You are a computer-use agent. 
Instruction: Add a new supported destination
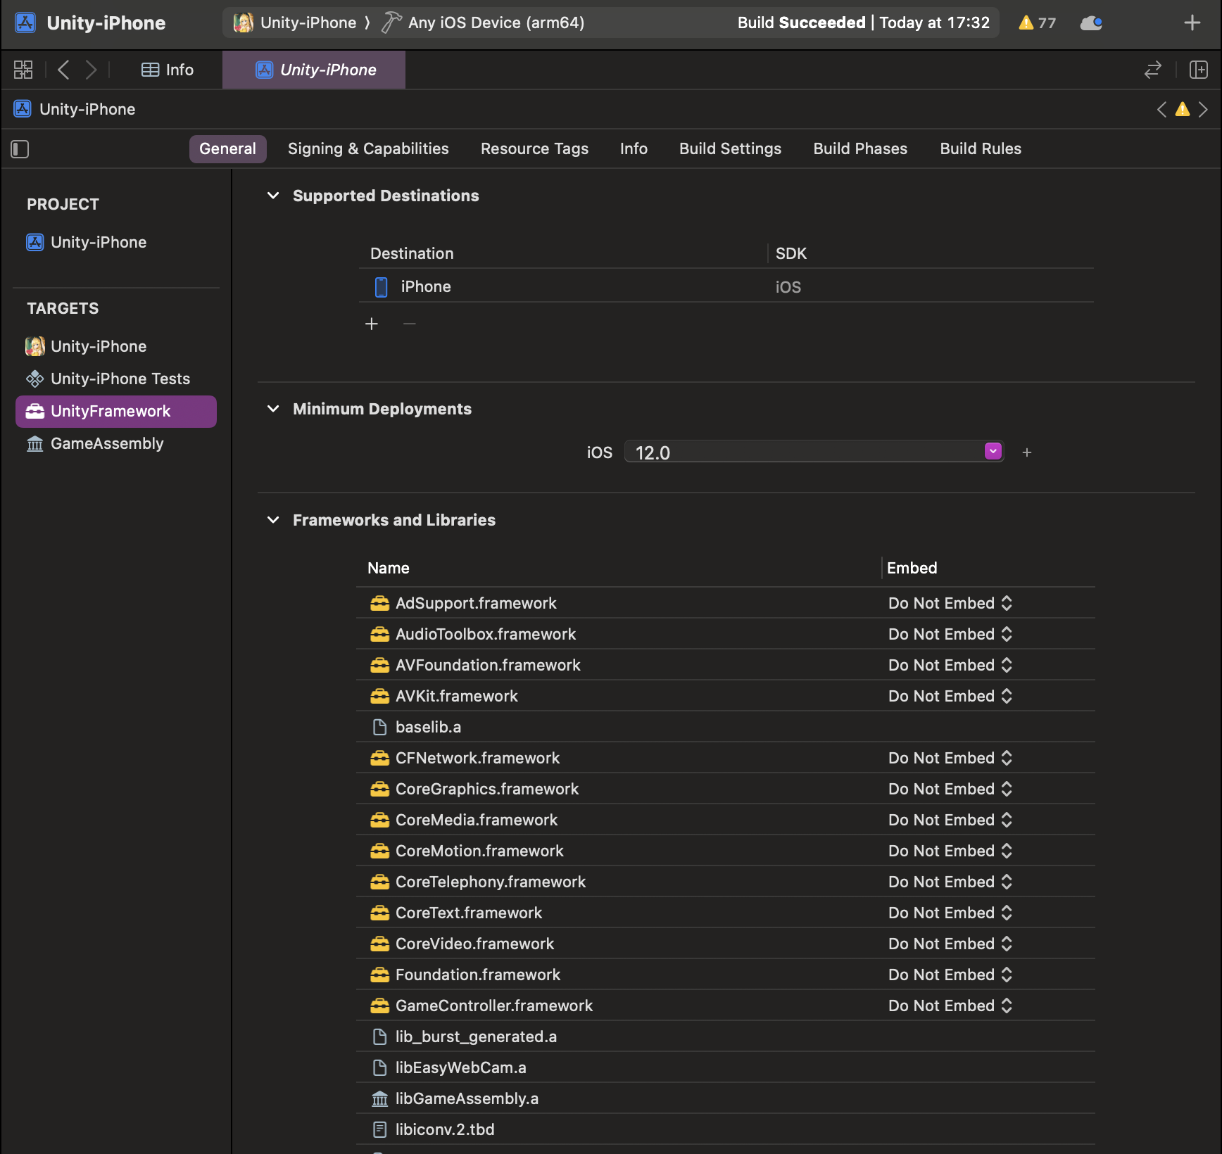[x=372, y=324]
